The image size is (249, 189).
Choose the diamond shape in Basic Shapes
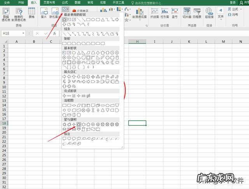[98, 53]
